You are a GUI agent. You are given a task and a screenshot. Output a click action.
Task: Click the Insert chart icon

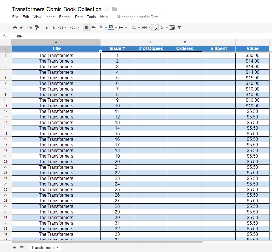(172, 28)
